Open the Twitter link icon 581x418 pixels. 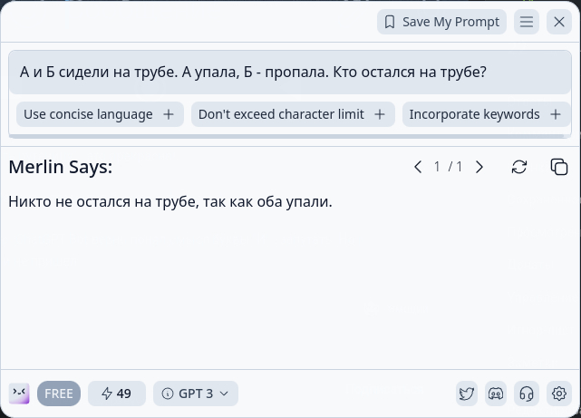pos(467,394)
